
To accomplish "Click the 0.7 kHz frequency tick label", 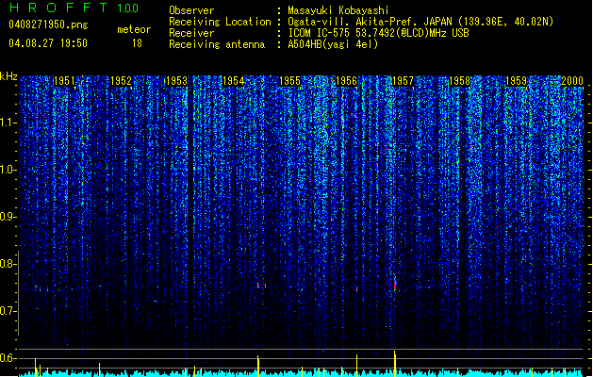I will tap(8, 311).
